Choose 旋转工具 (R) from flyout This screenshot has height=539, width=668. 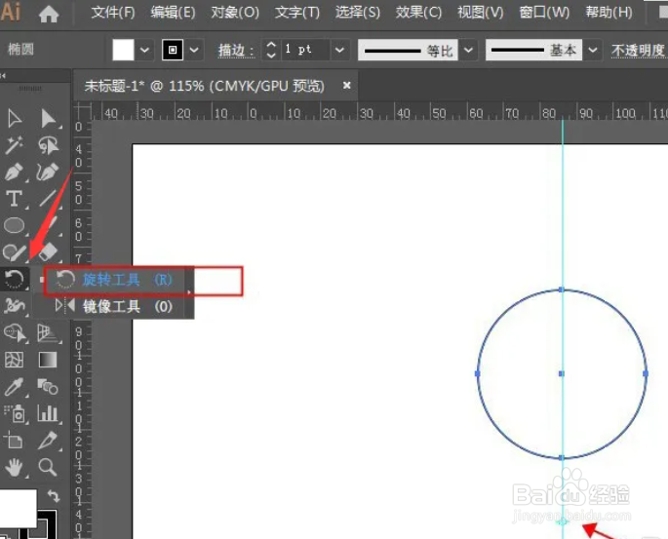coord(115,280)
